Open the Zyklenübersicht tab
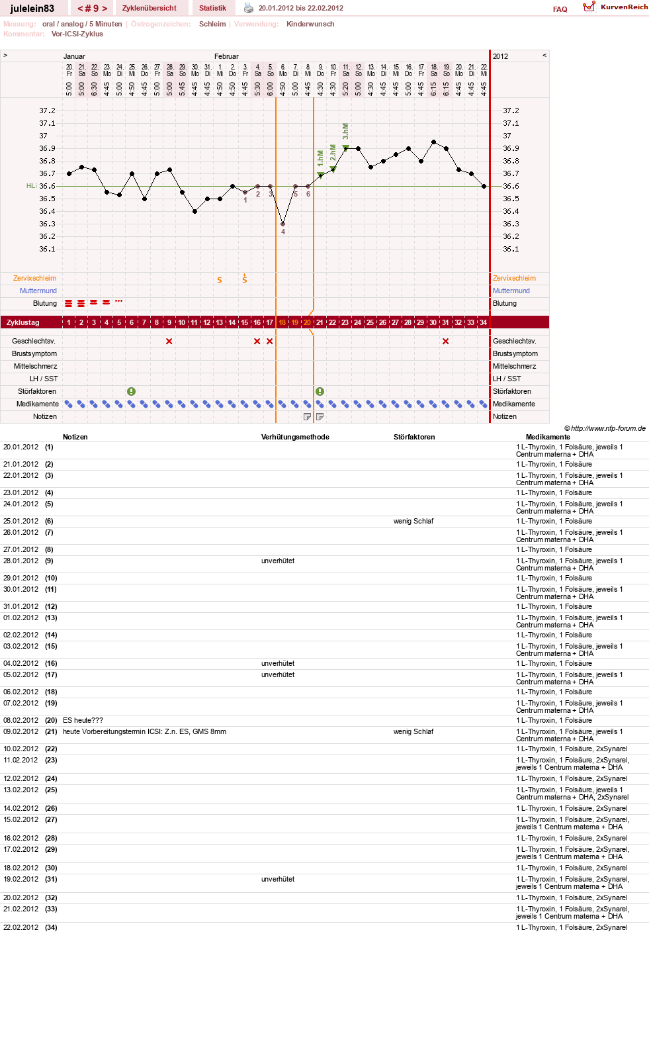 coord(150,8)
